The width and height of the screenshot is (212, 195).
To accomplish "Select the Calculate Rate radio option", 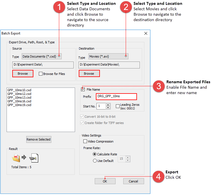I will tap(95, 154).
